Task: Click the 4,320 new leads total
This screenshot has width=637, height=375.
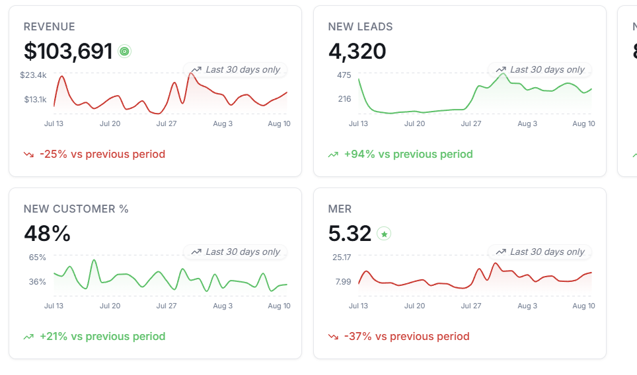Action: (357, 51)
